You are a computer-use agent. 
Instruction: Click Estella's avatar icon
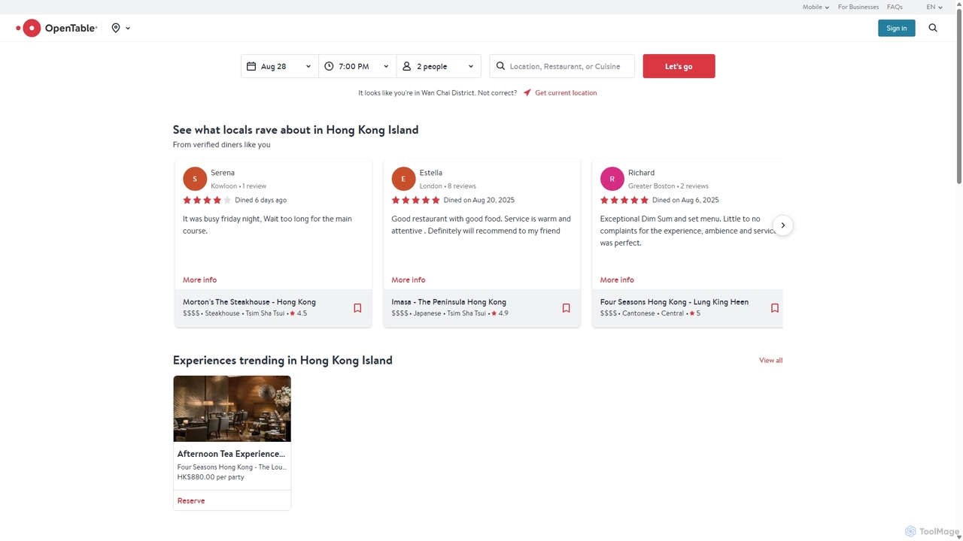403,179
